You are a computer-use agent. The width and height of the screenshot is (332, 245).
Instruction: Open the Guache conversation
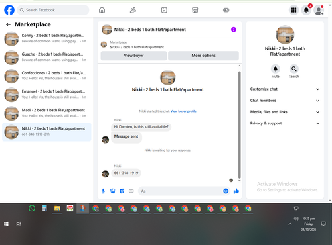[x=46, y=57]
